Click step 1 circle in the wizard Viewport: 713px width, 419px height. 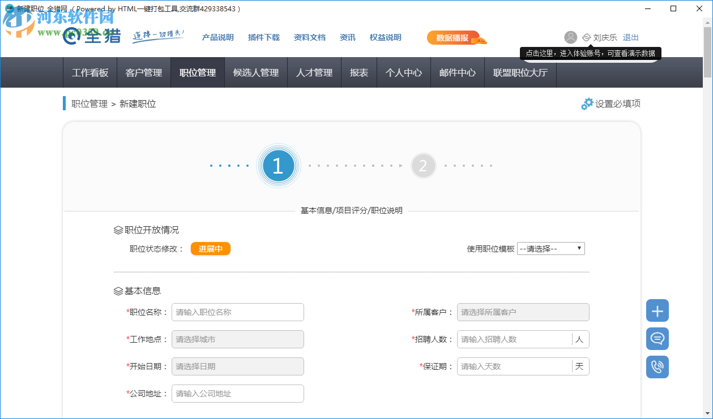pos(278,166)
